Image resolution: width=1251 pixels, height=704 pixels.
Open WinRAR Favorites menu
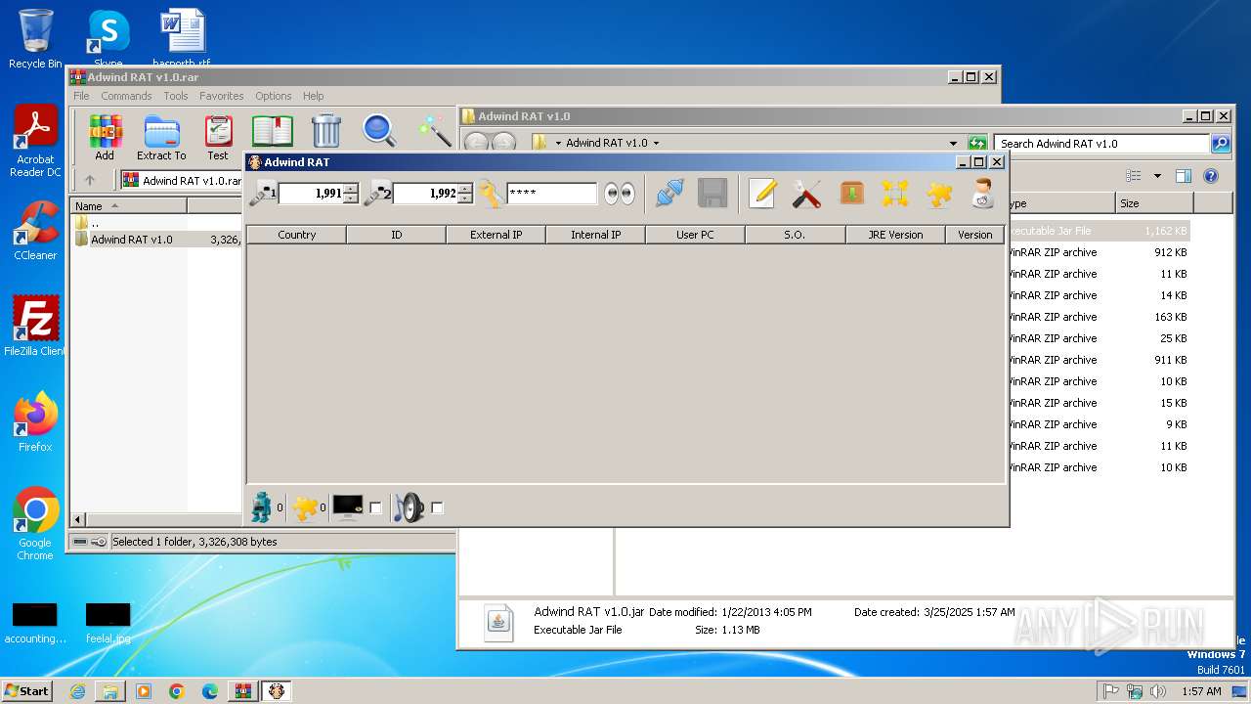tap(222, 96)
